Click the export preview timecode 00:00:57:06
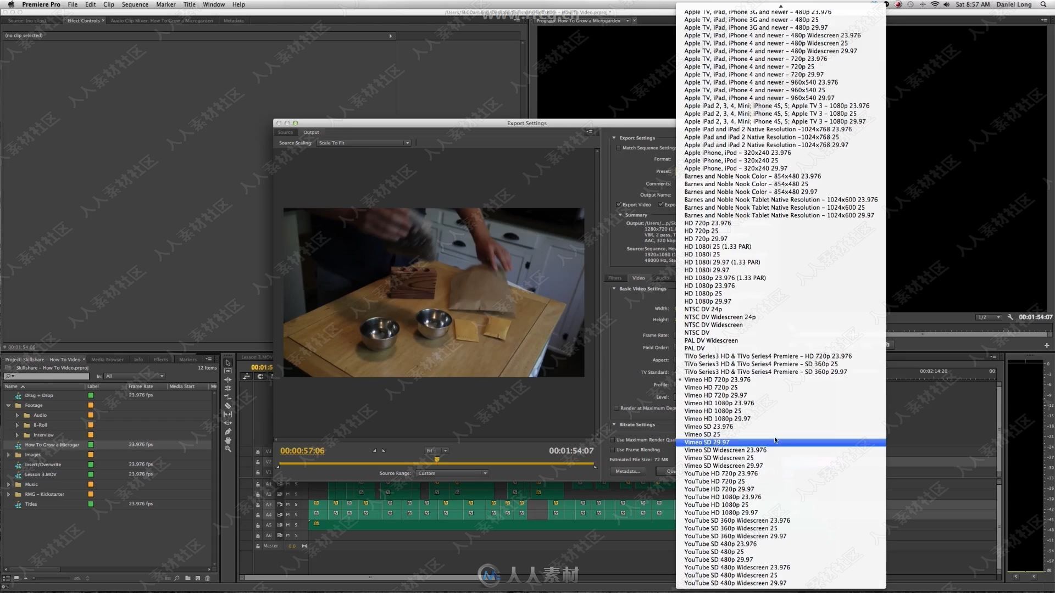 click(x=302, y=451)
